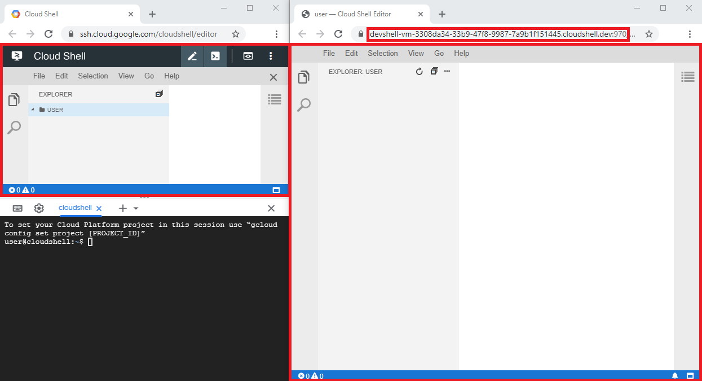Add a new terminal tab with plus button
Screen dimensions: 702x381
pos(122,208)
